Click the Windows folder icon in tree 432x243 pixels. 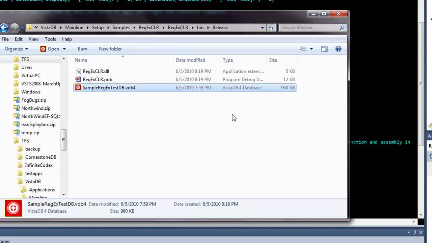point(17,92)
